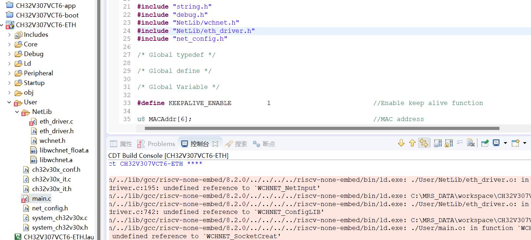Screen dimensions: 531x240
Task: Clear the build console output
Action: [x=471, y=143]
